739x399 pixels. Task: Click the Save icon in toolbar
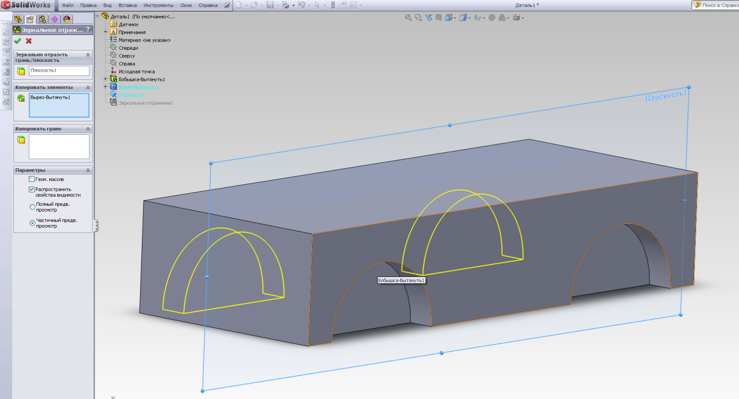(x=270, y=5)
